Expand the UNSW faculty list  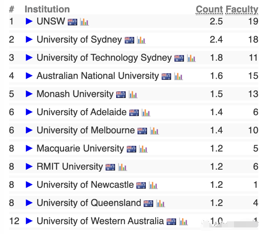pos(29,21)
